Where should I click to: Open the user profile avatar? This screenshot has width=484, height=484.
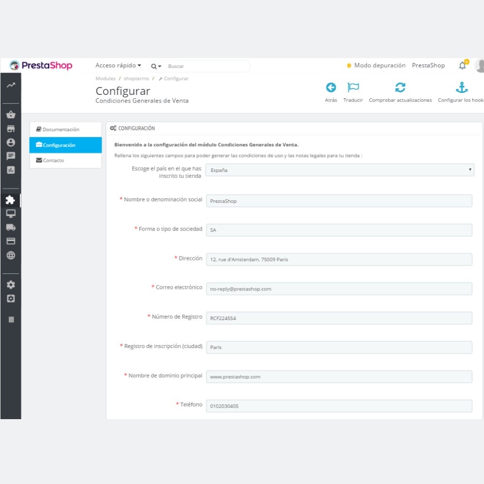click(x=480, y=65)
